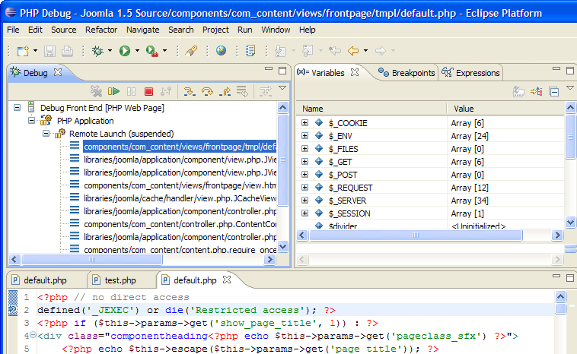Switch to the Expressions tab

[471, 73]
